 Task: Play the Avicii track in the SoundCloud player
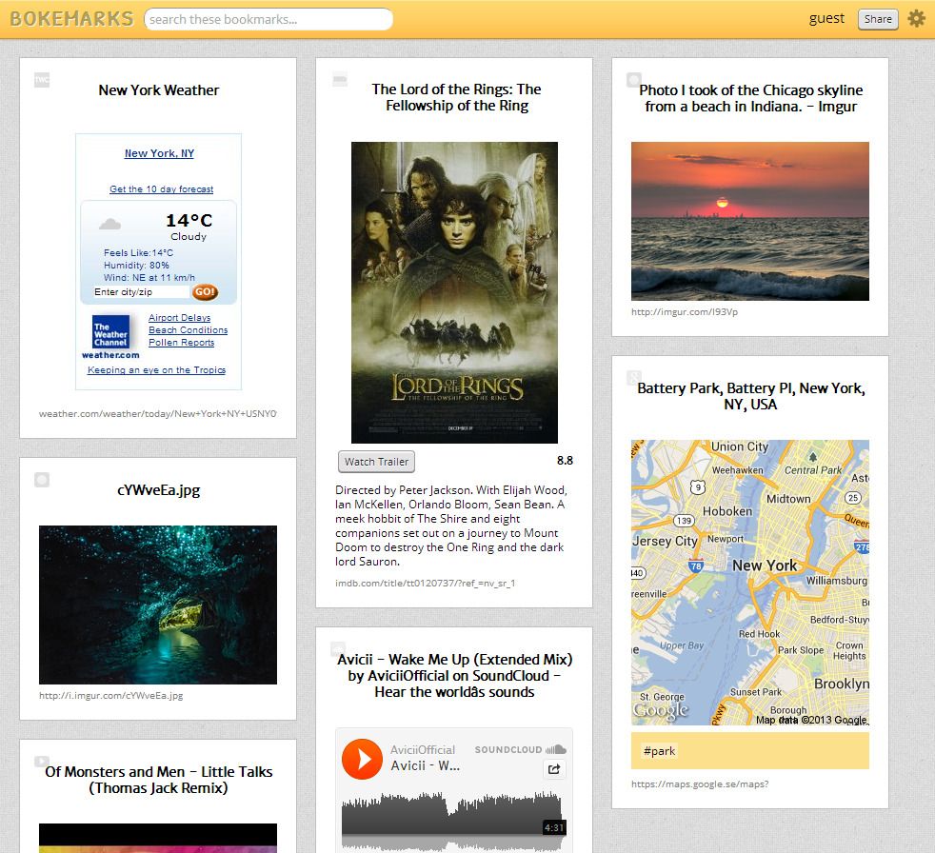[362, 759]
